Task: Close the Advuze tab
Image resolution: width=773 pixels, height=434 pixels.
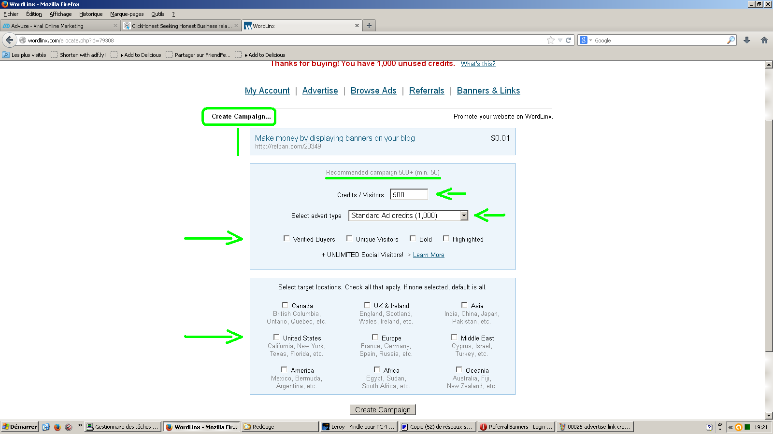Action: click(x=115, y=26)
